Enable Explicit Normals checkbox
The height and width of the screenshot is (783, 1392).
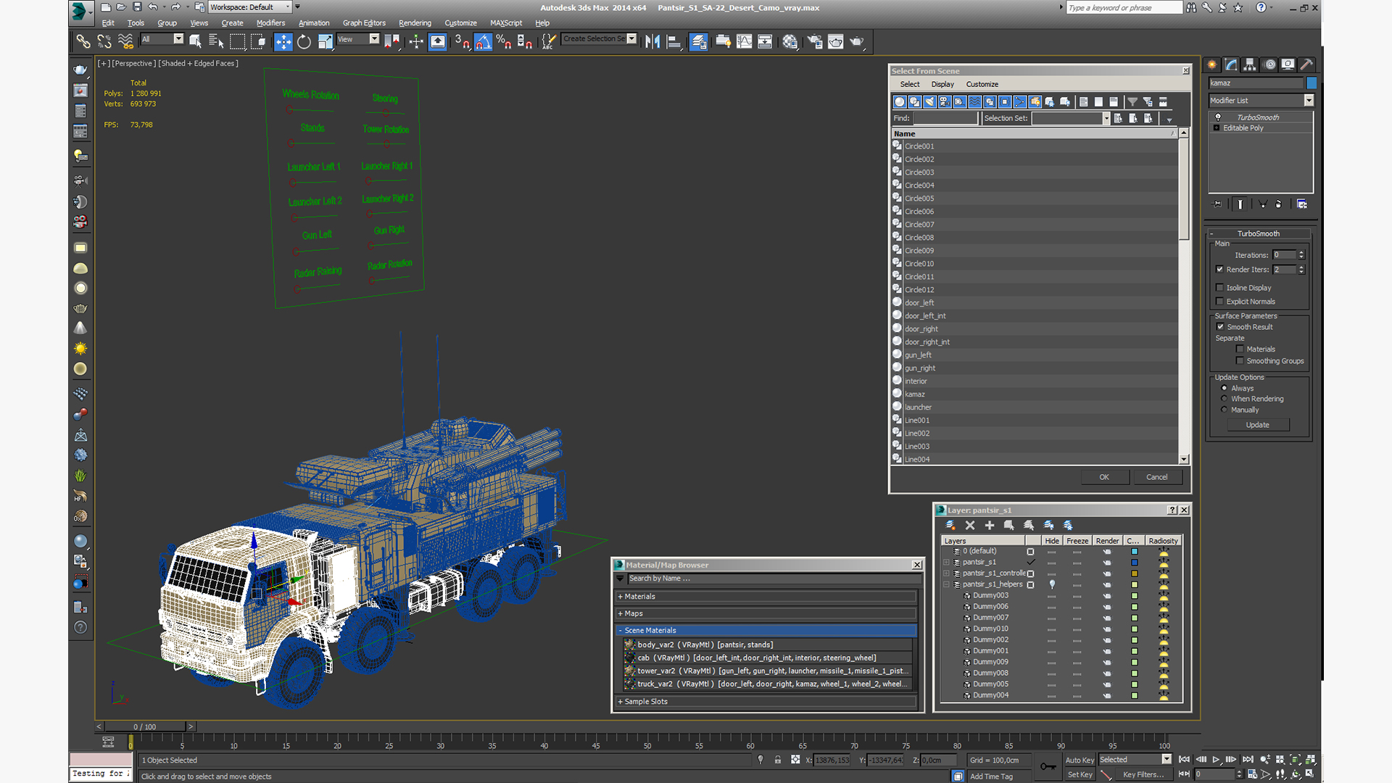coord(1219,301)
